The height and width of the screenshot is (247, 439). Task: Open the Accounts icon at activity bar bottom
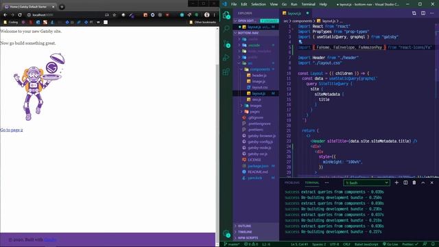(x=226, y=233)
